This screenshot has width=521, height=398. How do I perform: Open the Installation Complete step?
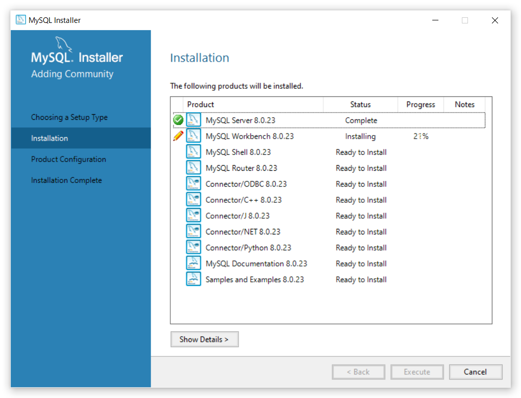click(x=66, y=180)
